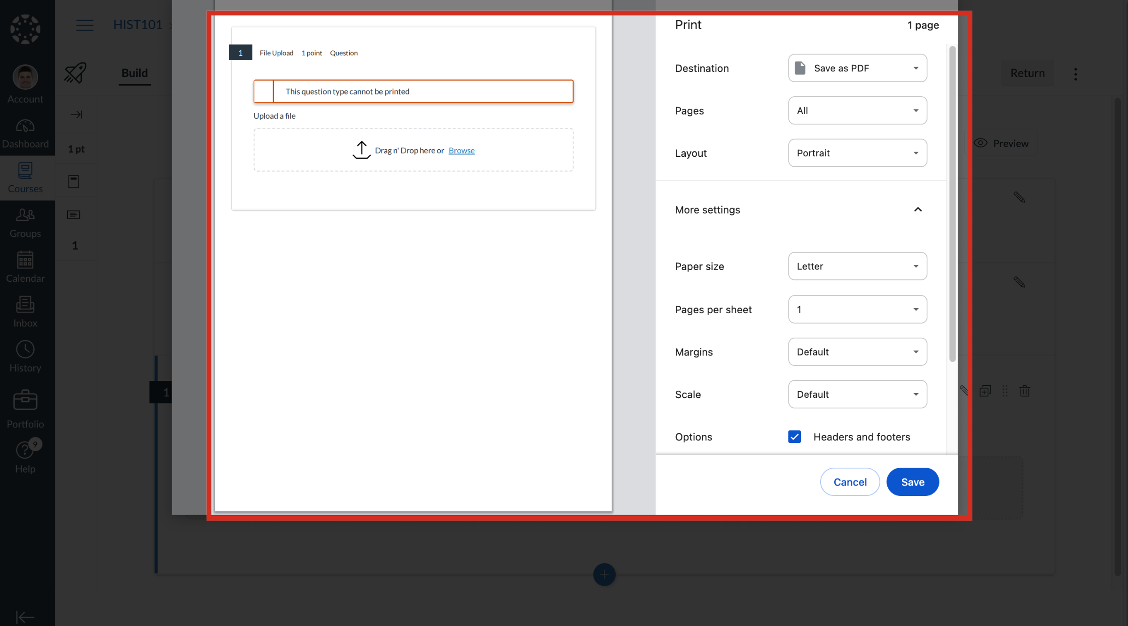Click the upload arrow icon in preview
The width and height of the screenshot is (1128, 626).
pyautogui.click(x=361, y=150)
